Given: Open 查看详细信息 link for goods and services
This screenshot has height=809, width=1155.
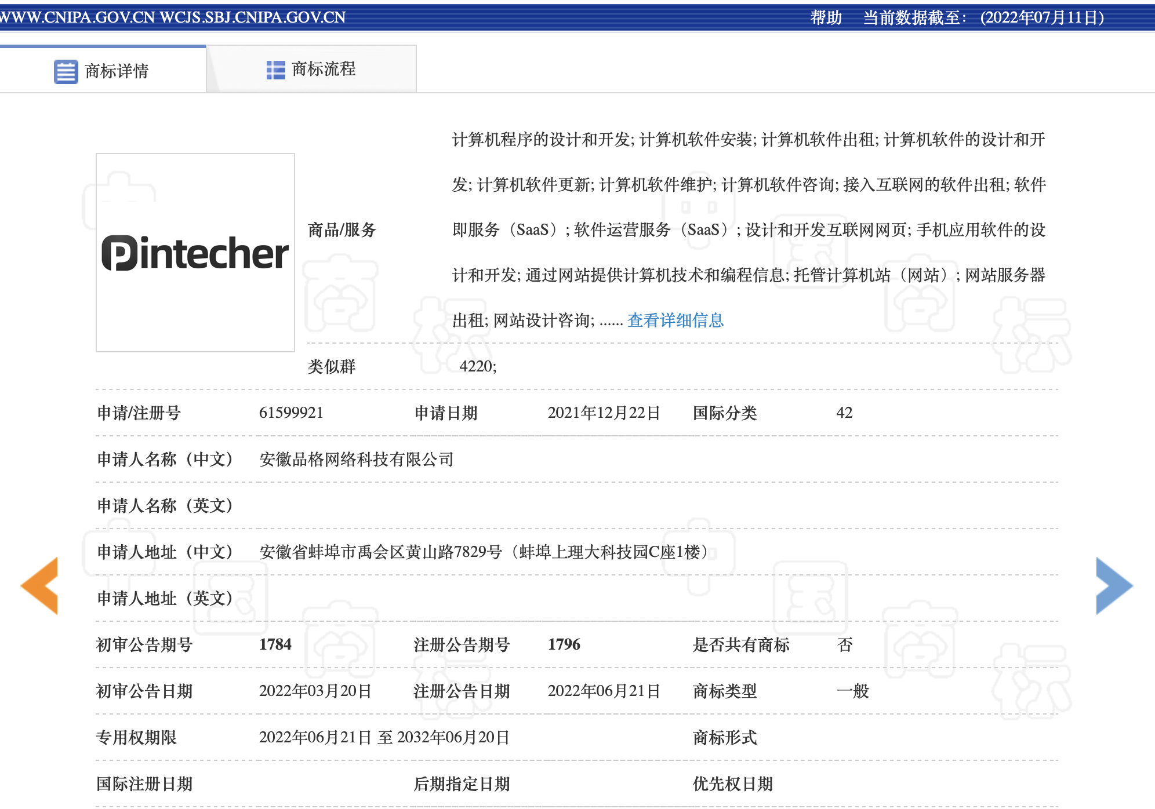Looking at the screenshot, I should (x=675, y=320).
